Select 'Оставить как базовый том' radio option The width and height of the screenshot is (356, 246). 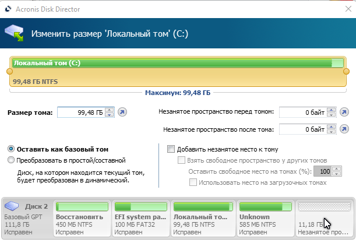click(x=11, y=149)
